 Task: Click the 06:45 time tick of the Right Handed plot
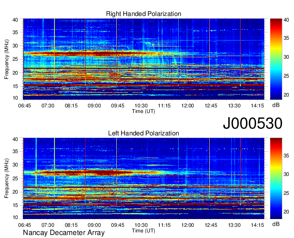pos(24,106)
